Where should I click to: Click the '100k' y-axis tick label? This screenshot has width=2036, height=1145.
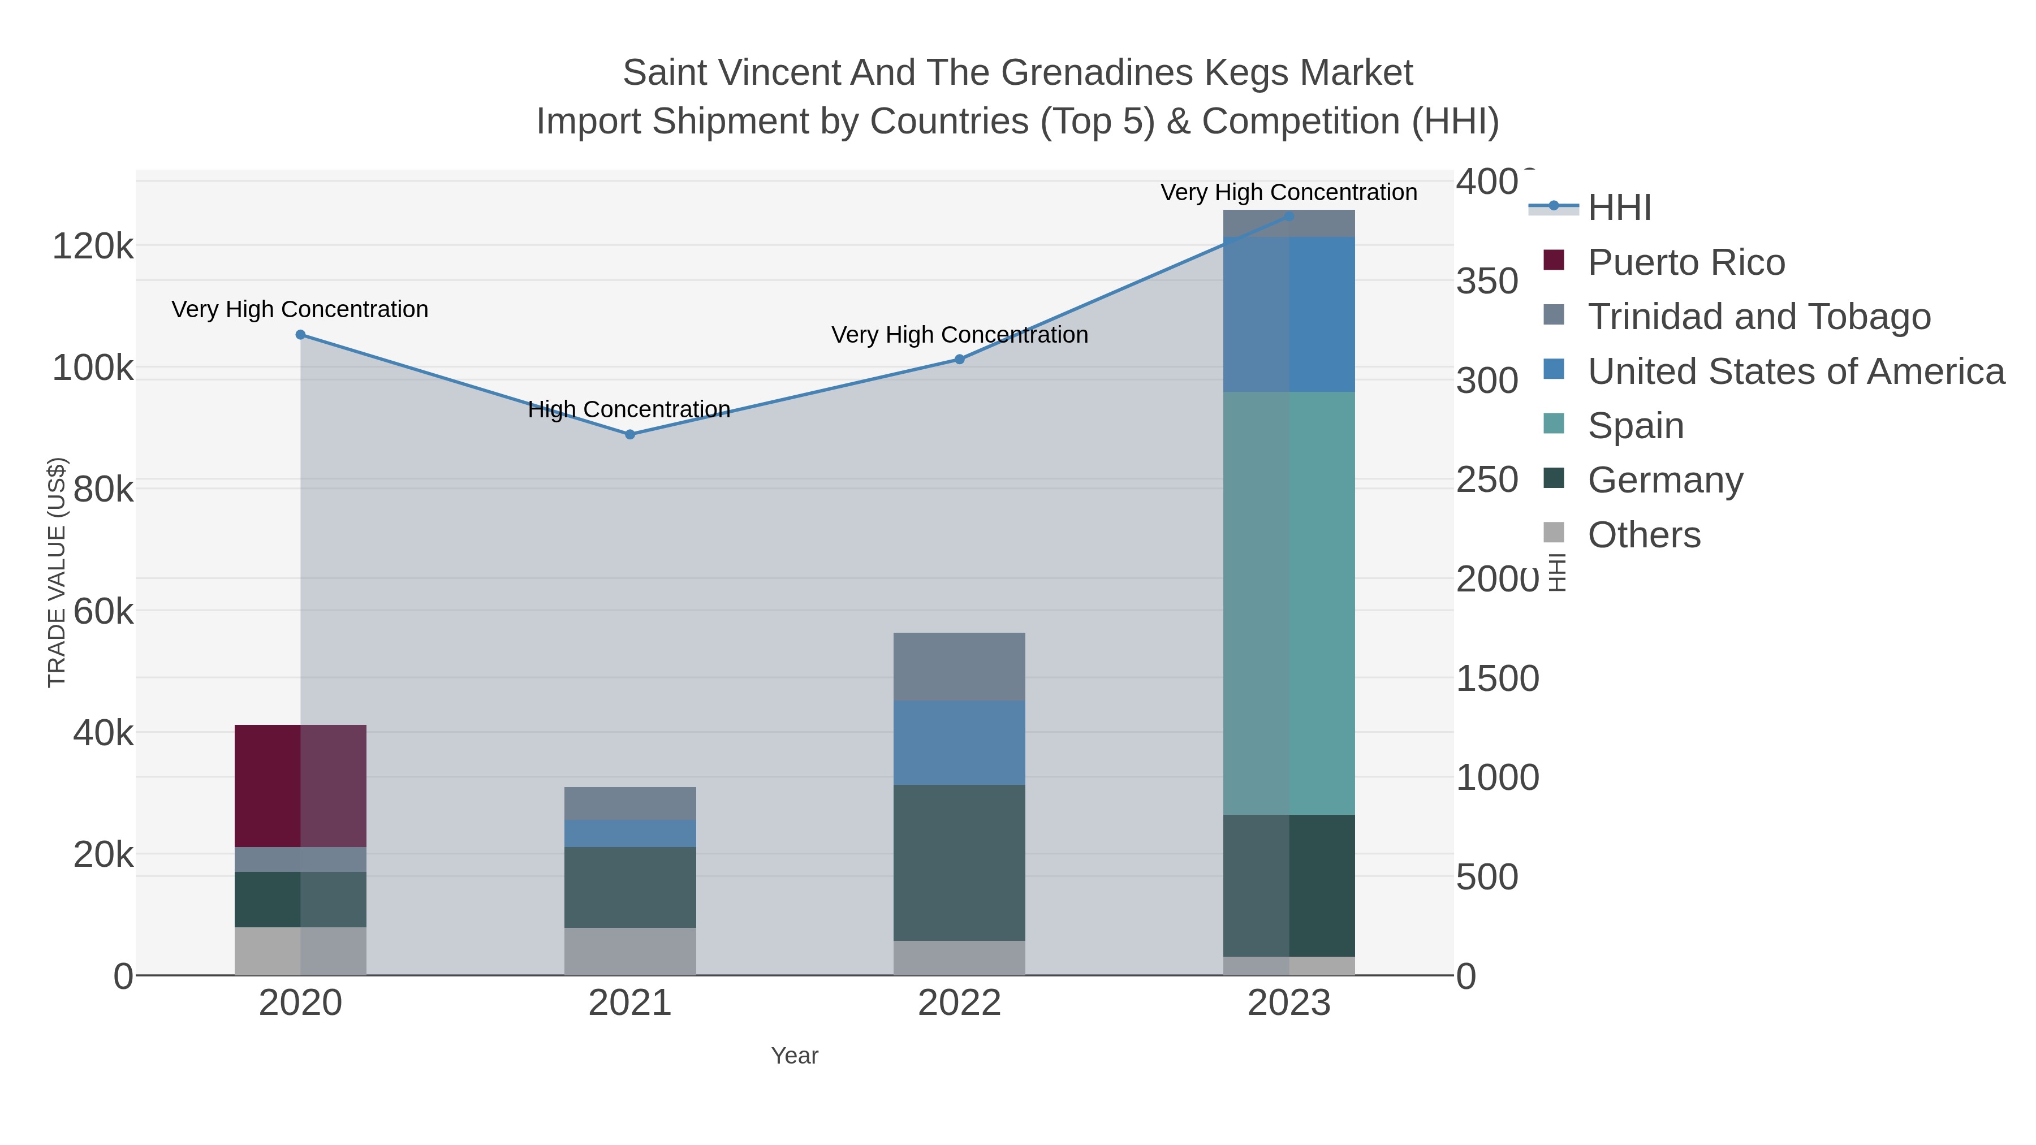pos(93,368)
